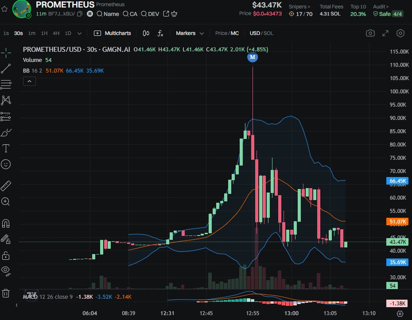Viewport: 412px width, 320px height.
Task: Toggle magnet mode for drawings
Action: (x=6, y=224)
